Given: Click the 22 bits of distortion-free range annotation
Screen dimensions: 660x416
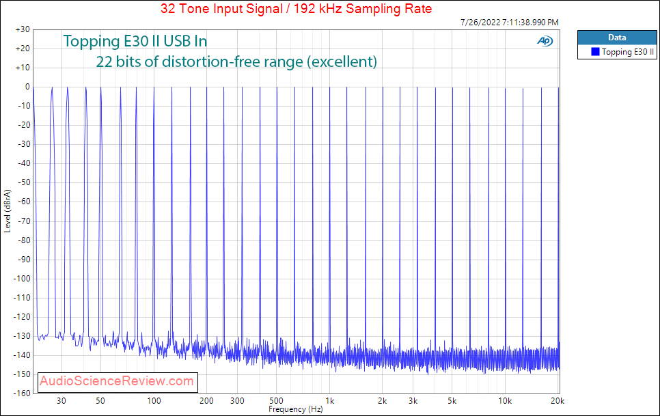Looking at the screenshot, I should click(x=236, y=62).
